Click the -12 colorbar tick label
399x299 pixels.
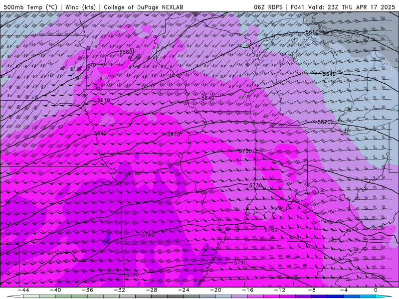(280, 290)
